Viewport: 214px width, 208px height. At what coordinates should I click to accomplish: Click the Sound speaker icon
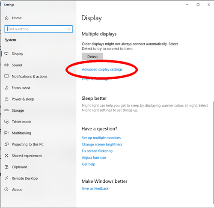tap(6, 65)
